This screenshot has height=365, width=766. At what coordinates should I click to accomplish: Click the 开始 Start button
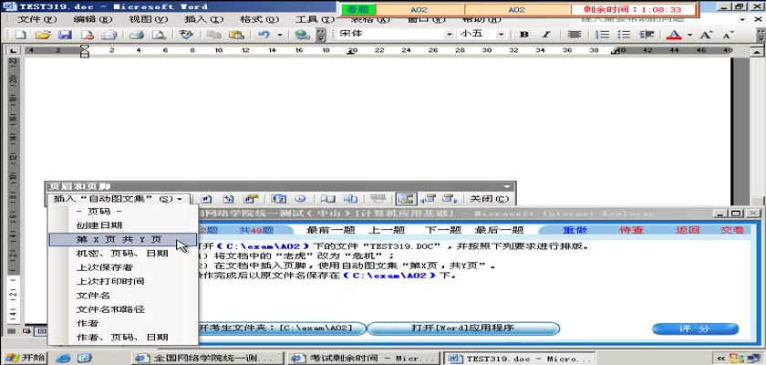click(25, 358)
